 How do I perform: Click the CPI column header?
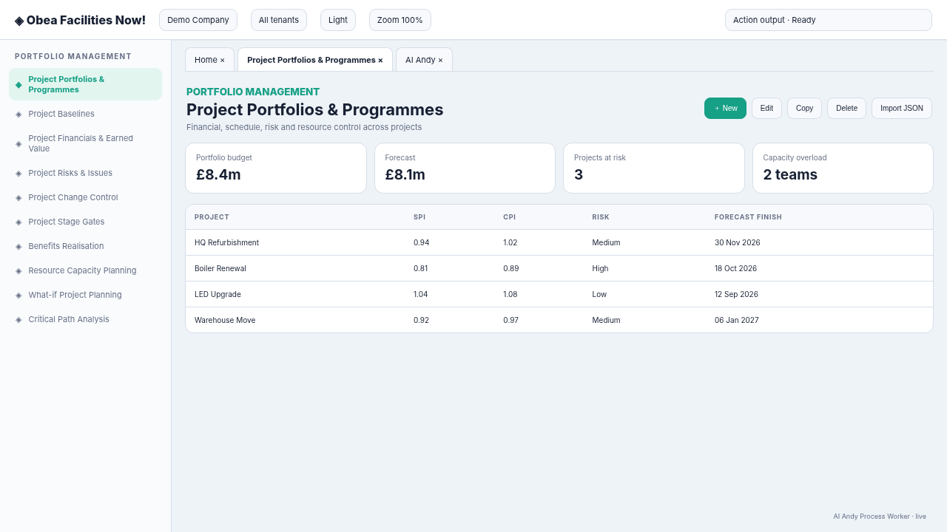pos(510,217)
